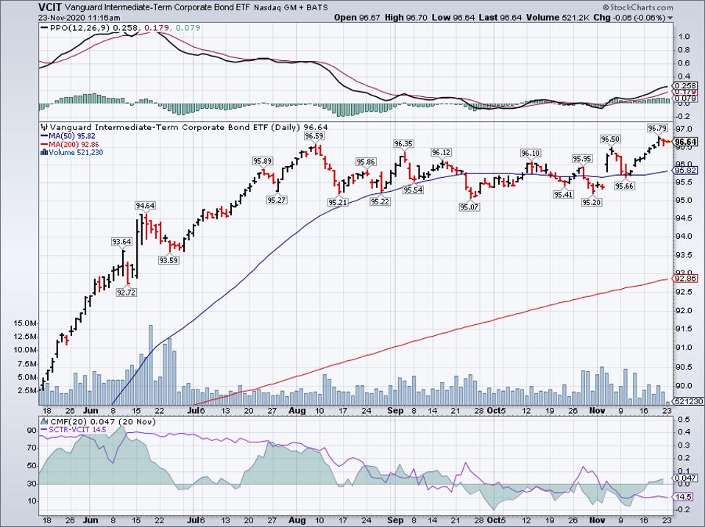705x527 pixels.
Task: Click the 95.86 high price label
Action: tap(365, 162)
